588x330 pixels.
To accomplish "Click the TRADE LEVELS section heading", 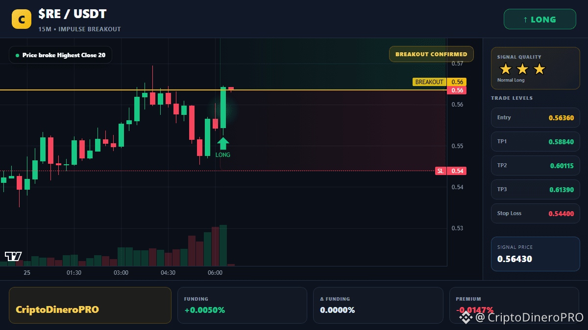I will pos(512,98).
